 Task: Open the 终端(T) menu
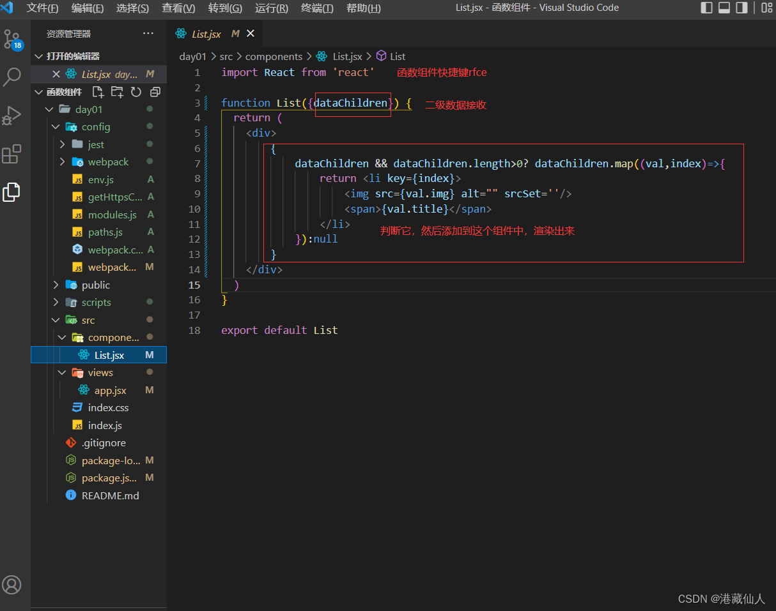317,8
